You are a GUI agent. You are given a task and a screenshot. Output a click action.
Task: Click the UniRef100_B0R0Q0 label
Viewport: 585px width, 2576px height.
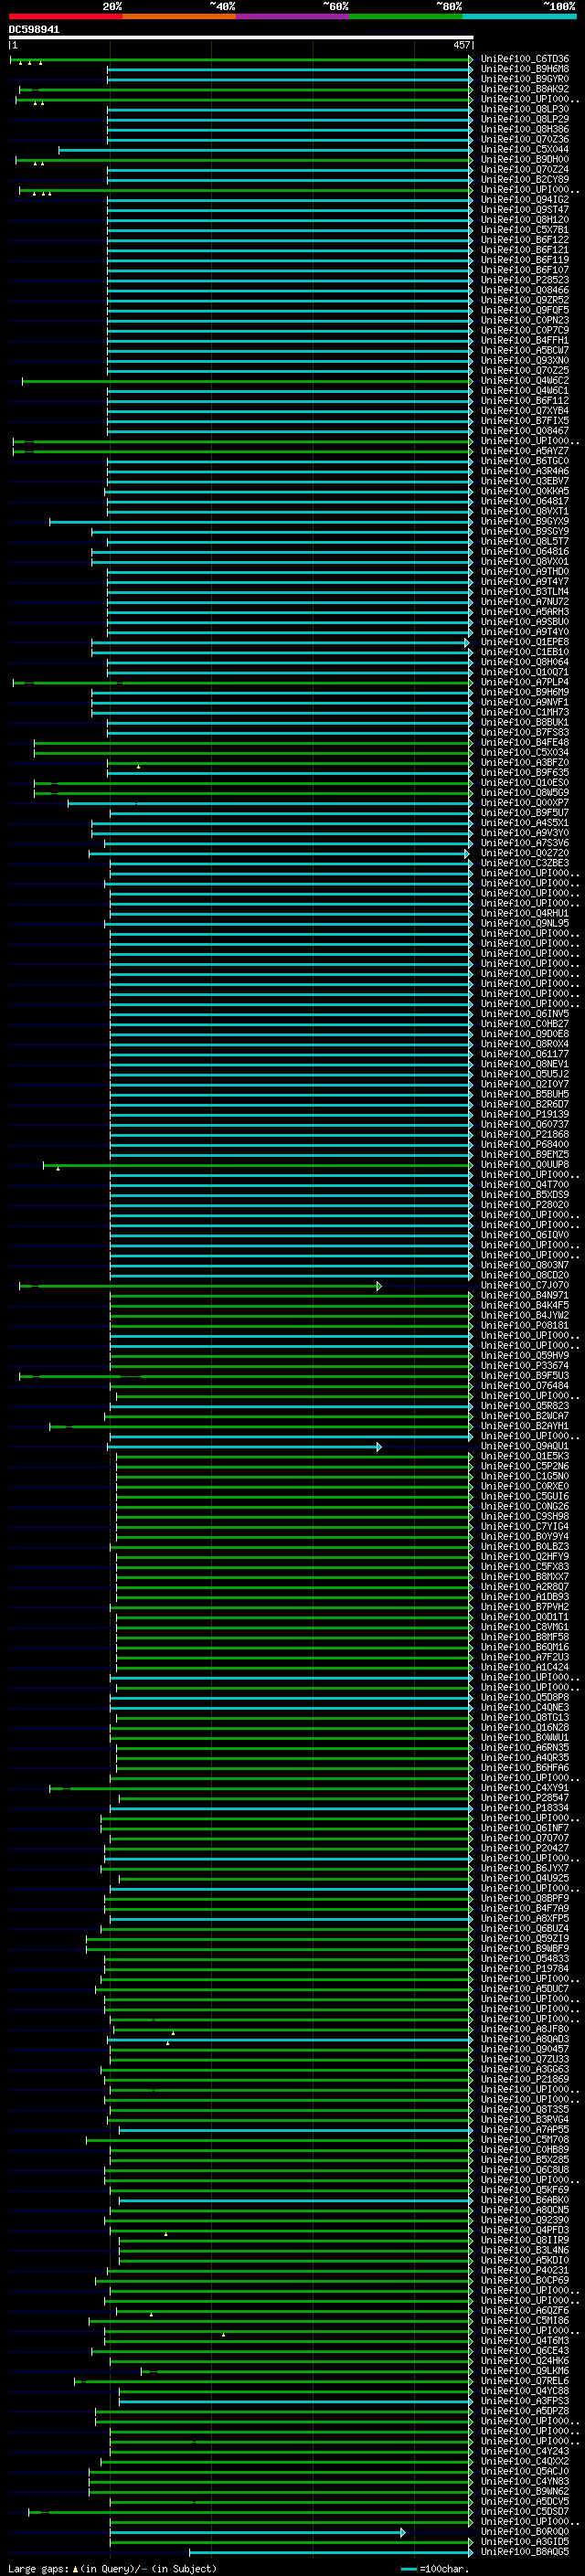pos(524,2532)
